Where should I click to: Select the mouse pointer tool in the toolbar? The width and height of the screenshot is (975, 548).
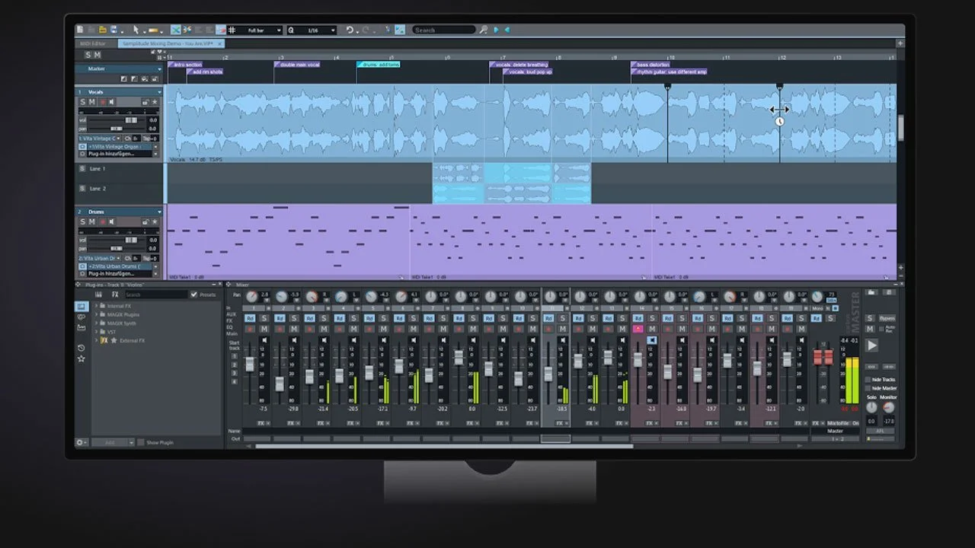coord(136,30)
